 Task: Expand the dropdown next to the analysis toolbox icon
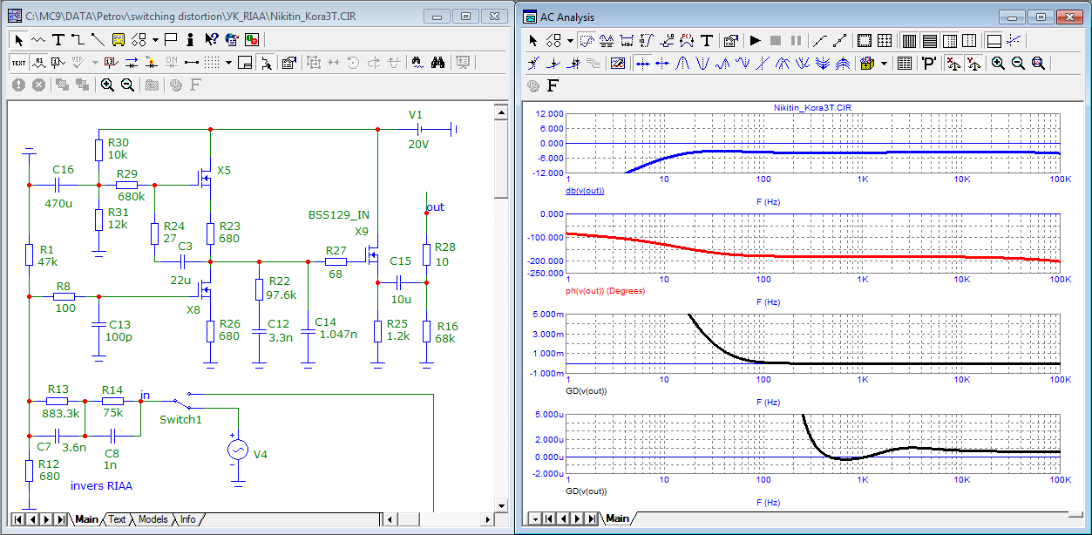(x=884, y=63)
